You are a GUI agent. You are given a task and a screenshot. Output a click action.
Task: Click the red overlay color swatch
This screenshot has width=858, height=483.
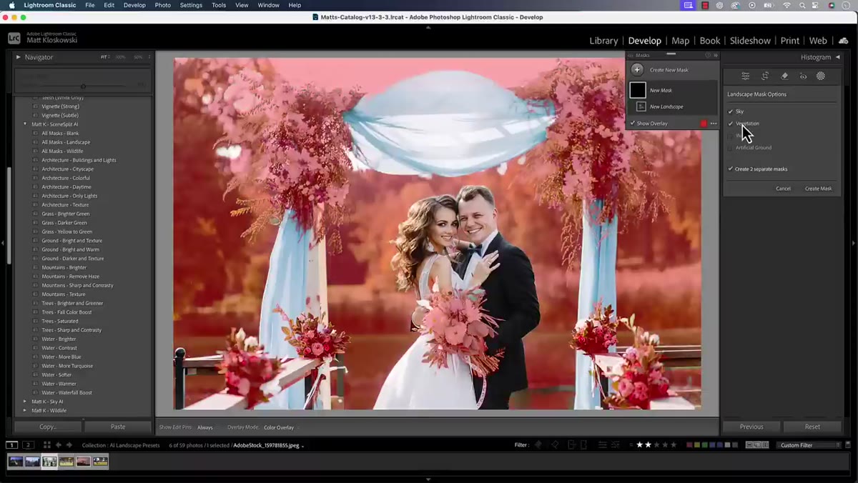pos(704,124)
